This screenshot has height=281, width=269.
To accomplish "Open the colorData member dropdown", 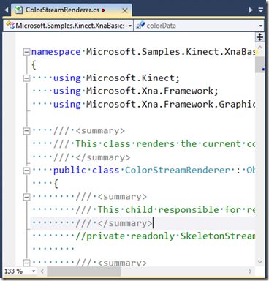I will [261, 26].
